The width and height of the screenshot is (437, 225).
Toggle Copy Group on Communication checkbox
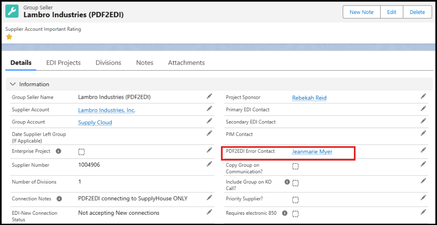pyautogui.click(x=296, y=166)
